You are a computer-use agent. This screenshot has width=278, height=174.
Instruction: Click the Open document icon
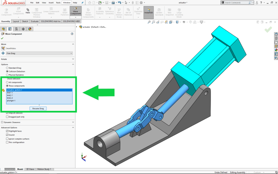pyautogui.click(x=100, y=3)
